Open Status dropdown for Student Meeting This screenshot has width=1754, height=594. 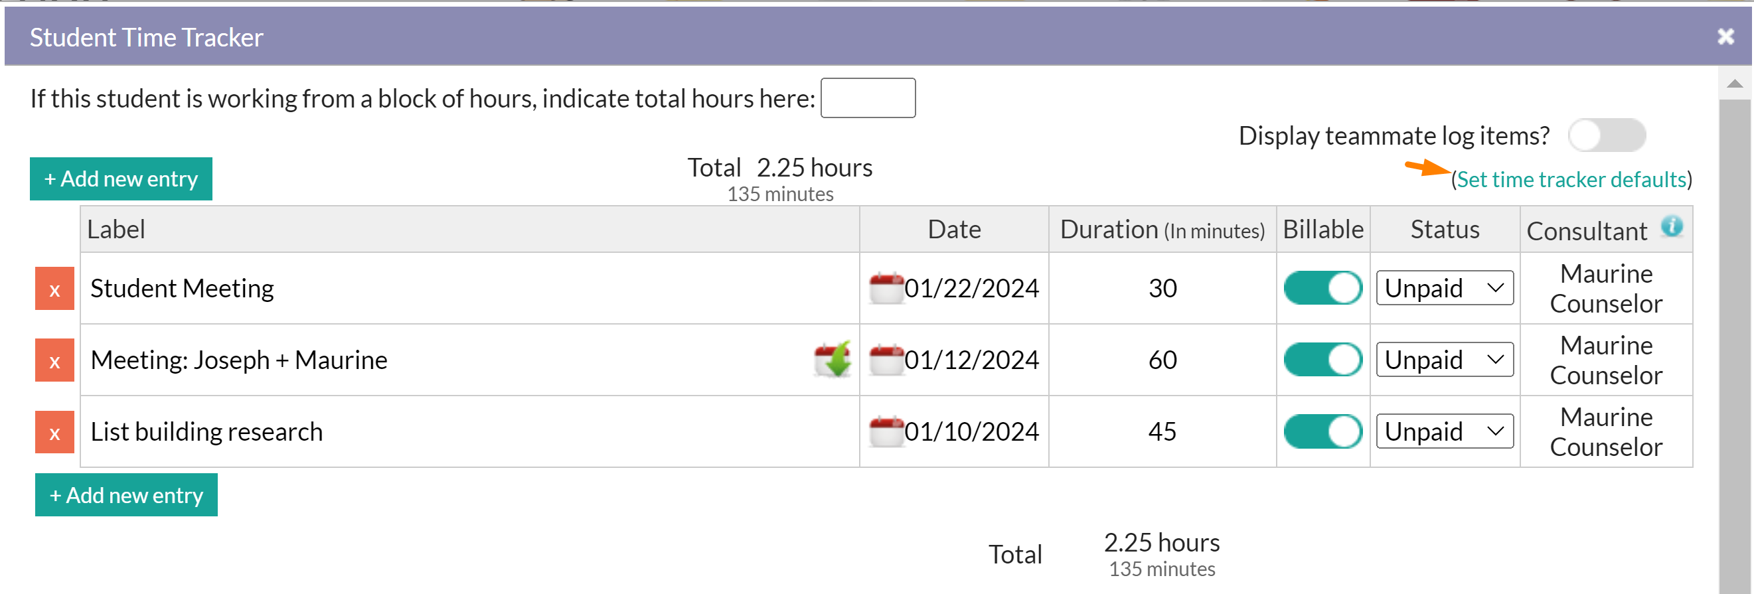coord(1444,288)
